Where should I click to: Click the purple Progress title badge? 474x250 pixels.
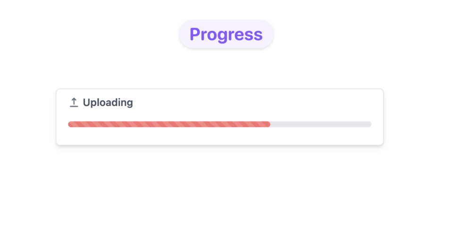pos(226,34)
